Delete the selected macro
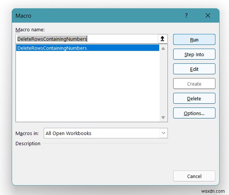 click(x=194, y=98)
